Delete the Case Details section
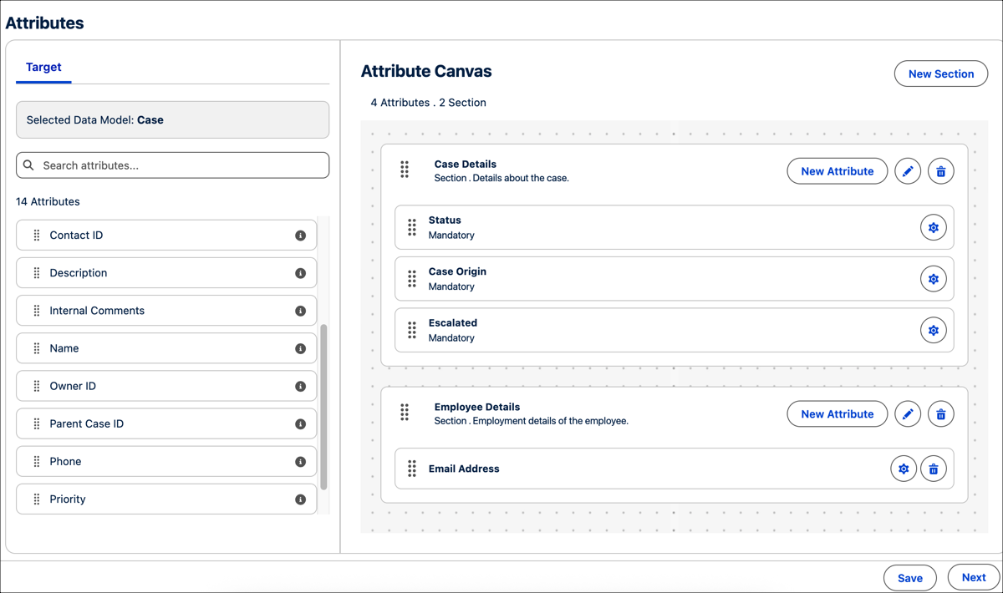Viewport: 1003px width, 593px height. point(941,171)
